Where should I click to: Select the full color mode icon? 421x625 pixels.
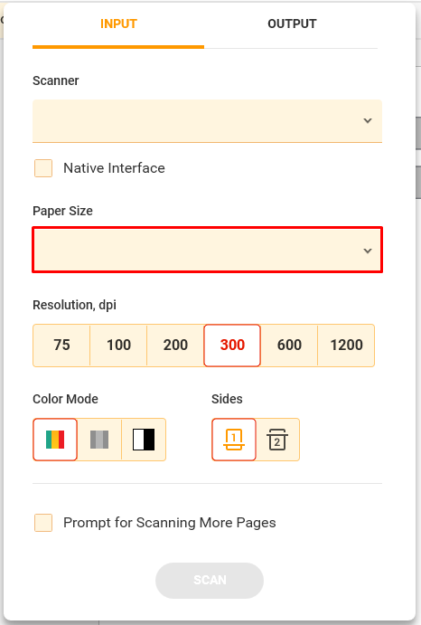(x=55, y=440)
